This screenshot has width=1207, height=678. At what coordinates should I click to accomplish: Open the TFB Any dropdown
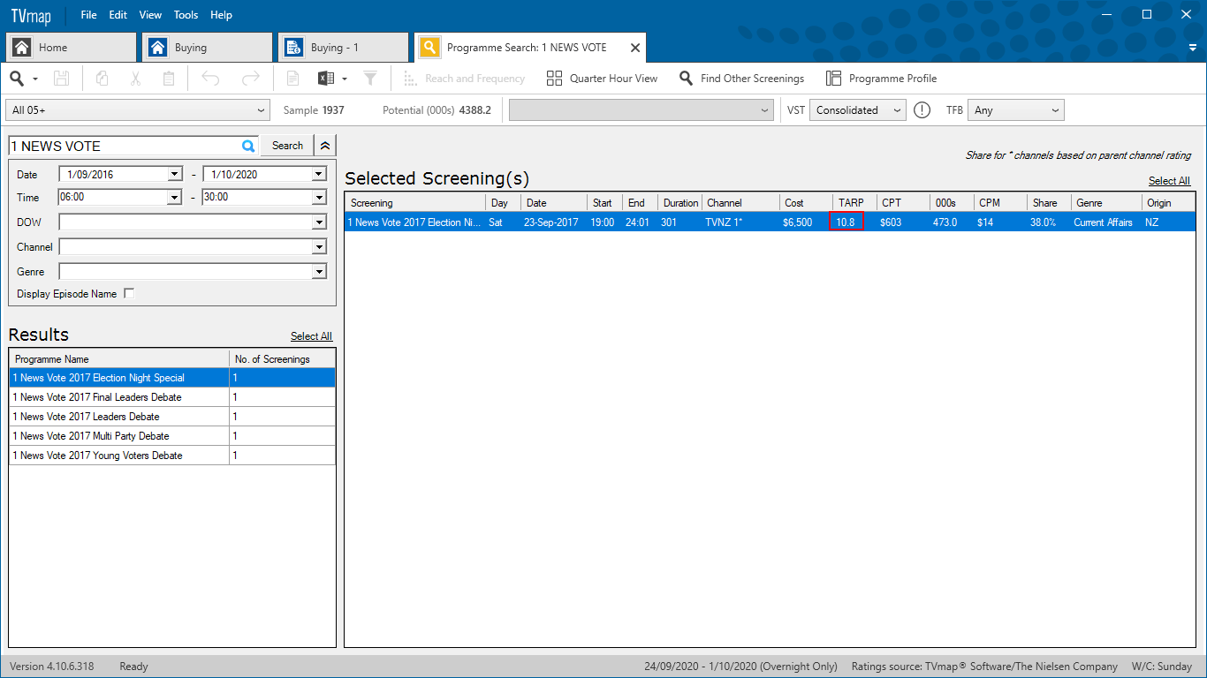[x=1016, y=110]
